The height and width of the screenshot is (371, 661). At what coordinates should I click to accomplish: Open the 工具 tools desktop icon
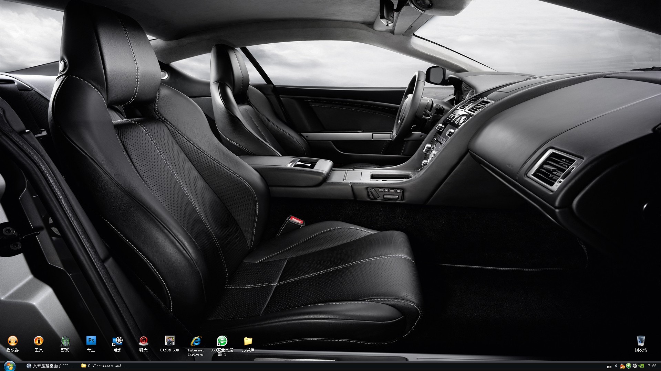(39, 344)
